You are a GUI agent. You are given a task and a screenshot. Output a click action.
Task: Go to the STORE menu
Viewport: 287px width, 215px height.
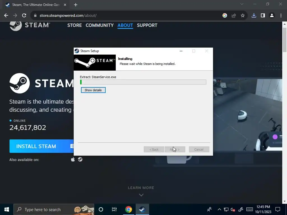(75, 25)
